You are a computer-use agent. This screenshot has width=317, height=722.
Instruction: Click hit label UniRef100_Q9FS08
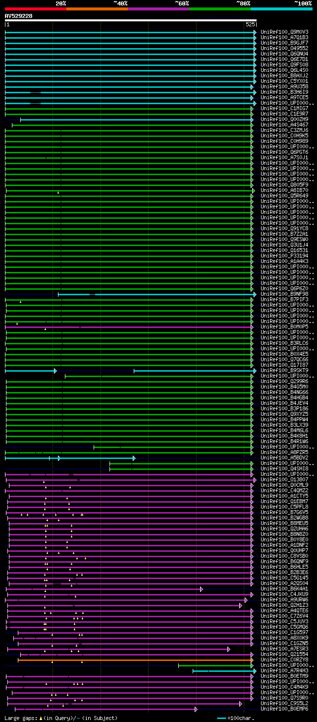[x=285, y=65]
